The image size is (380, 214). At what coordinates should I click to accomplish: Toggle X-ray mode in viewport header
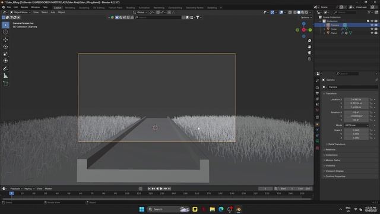coord(290,12)
